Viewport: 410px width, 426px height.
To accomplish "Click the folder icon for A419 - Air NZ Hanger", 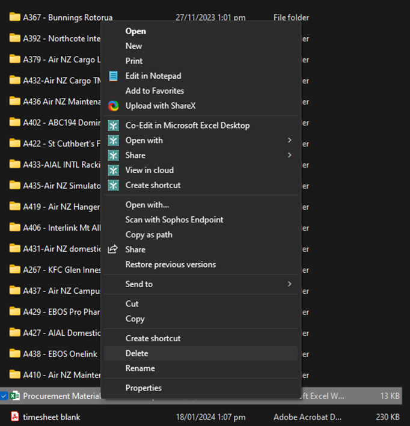I will click(x=14, y=206).
